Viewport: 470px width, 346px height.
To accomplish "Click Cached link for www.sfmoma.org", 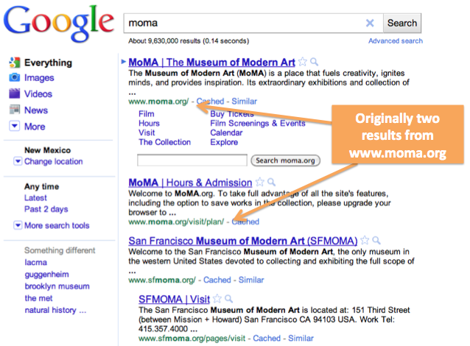I will tap(217, 280).
